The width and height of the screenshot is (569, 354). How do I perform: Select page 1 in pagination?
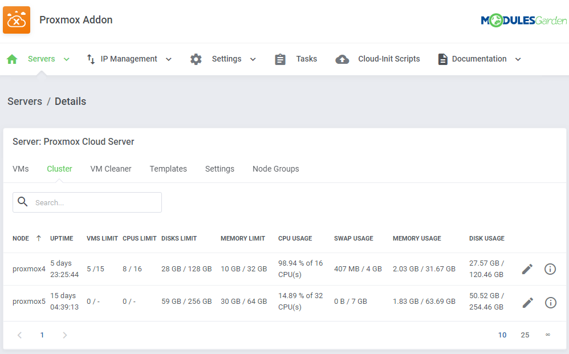42,335
